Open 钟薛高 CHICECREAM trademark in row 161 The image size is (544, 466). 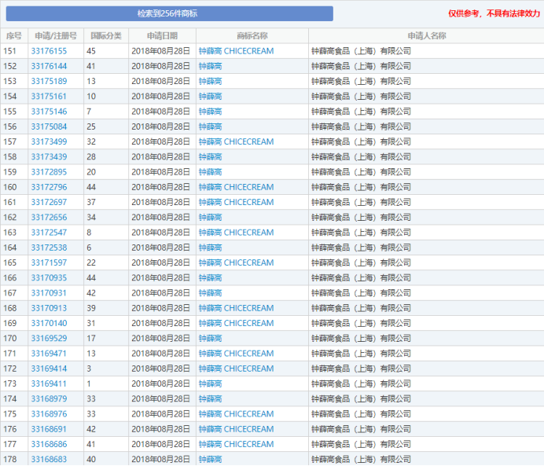click(x=237, y=202)
